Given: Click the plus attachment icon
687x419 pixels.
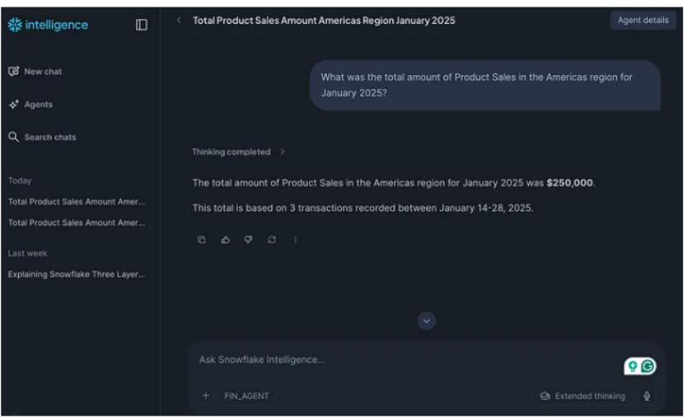Looking at the screenshot, I should pos(206,396).
